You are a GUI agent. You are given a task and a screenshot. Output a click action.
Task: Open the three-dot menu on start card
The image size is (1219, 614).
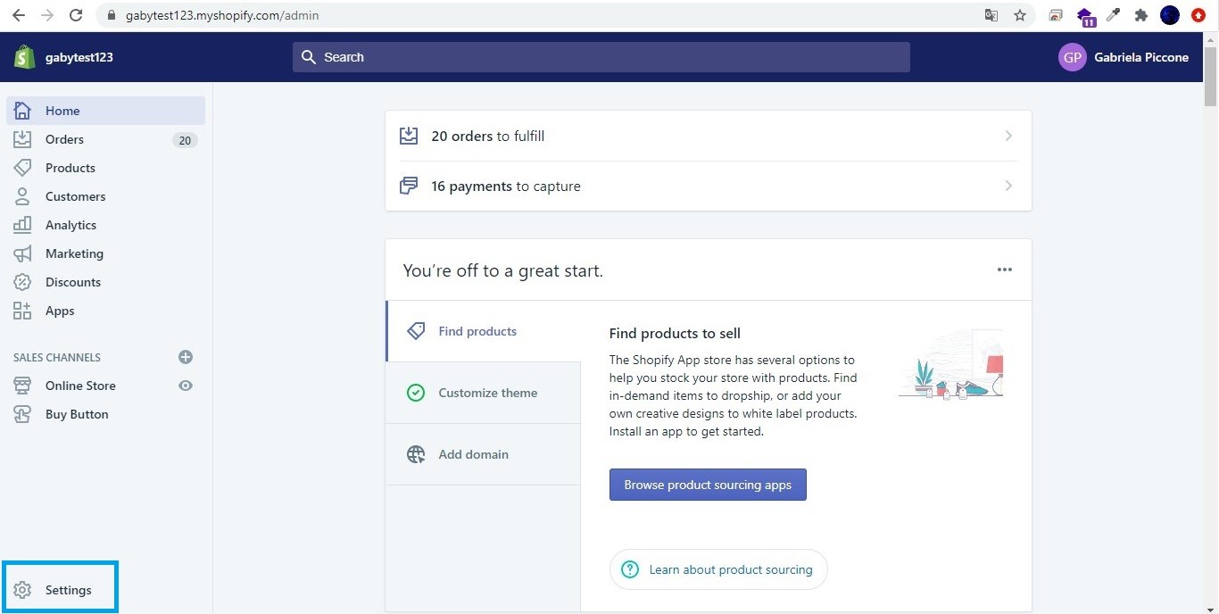(x=1005, y=270)
